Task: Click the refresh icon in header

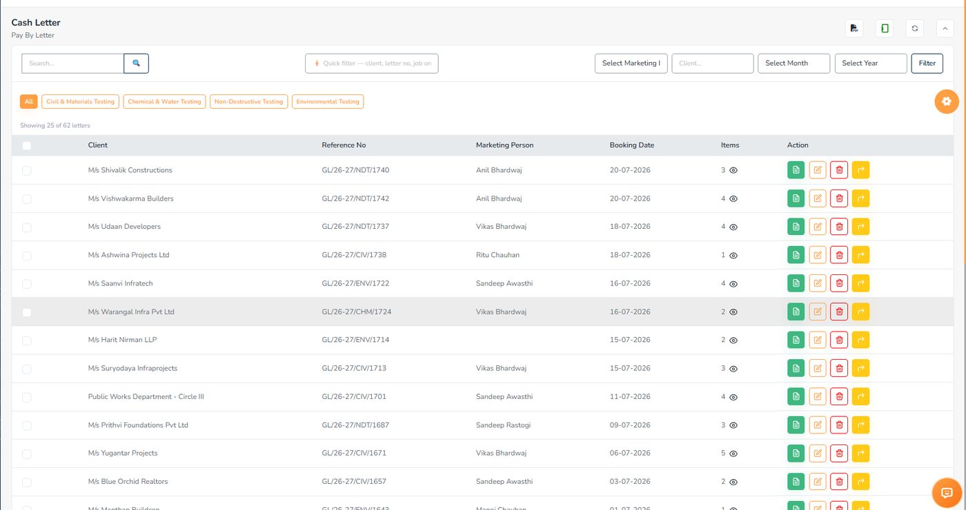Action: pos(915,28)
